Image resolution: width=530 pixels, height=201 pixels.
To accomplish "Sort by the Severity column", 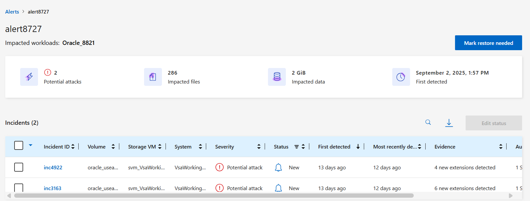I will point(259,147).
